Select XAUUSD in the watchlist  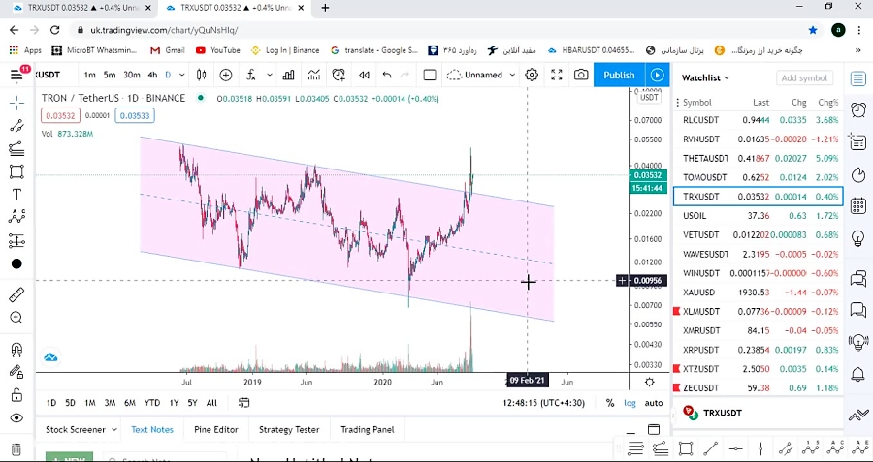click(759, 293)
